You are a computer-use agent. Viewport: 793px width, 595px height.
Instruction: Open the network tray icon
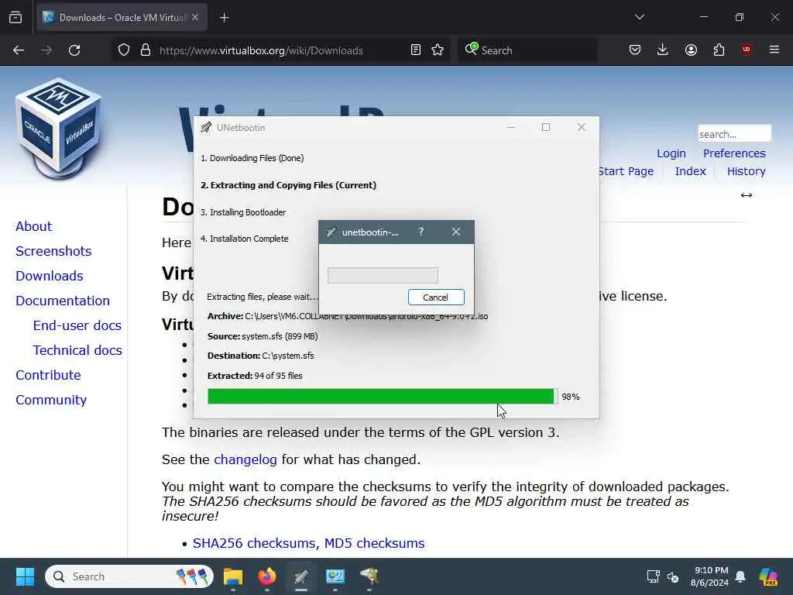coord(654,576)
